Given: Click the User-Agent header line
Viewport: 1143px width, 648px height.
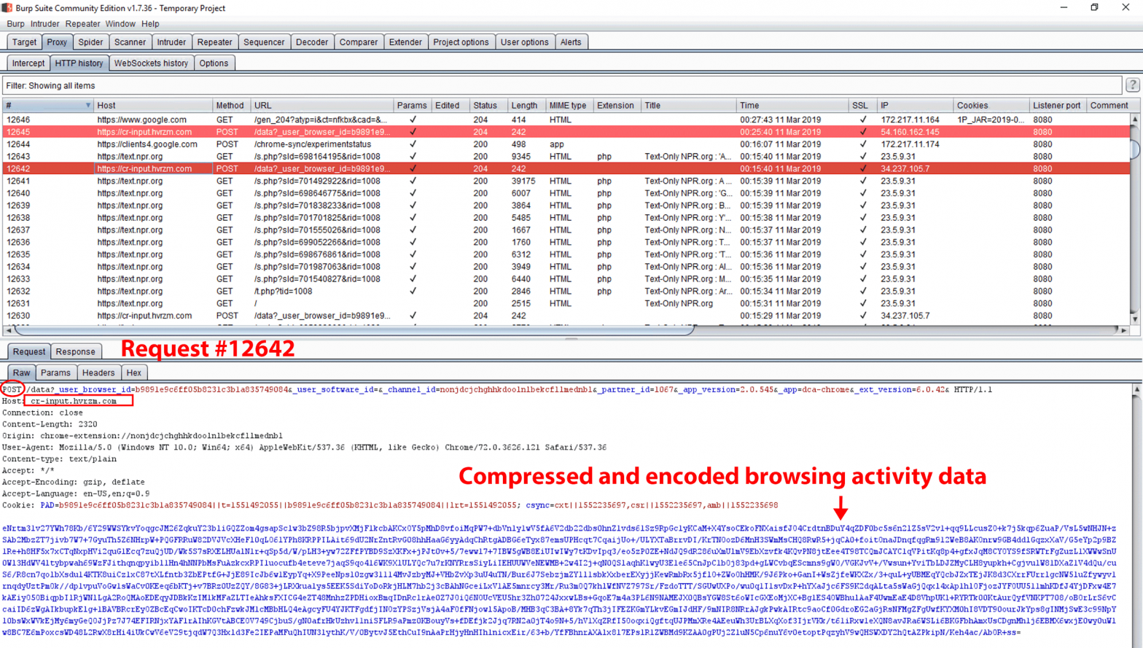Looking at the screenshot, I should click(x=304, y=448).
